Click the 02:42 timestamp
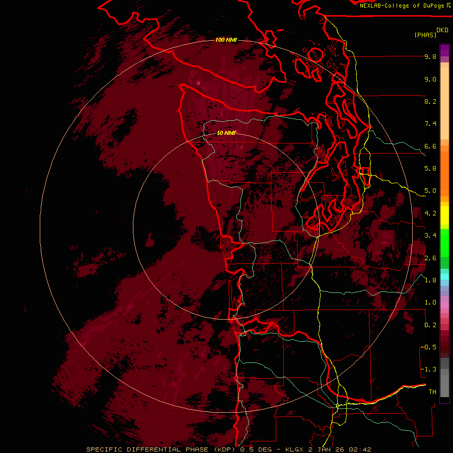The image size is (453, 453). point(360,449)
